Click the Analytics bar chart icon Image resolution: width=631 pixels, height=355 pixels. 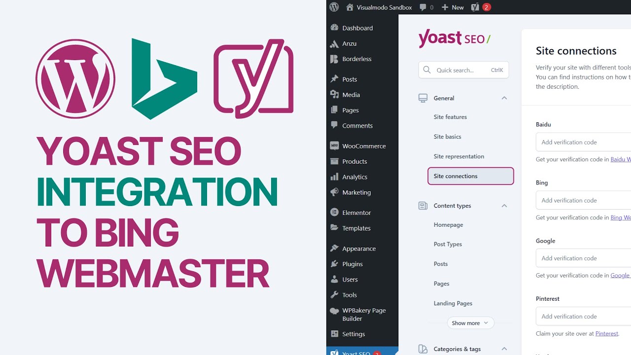coord(334,177)
